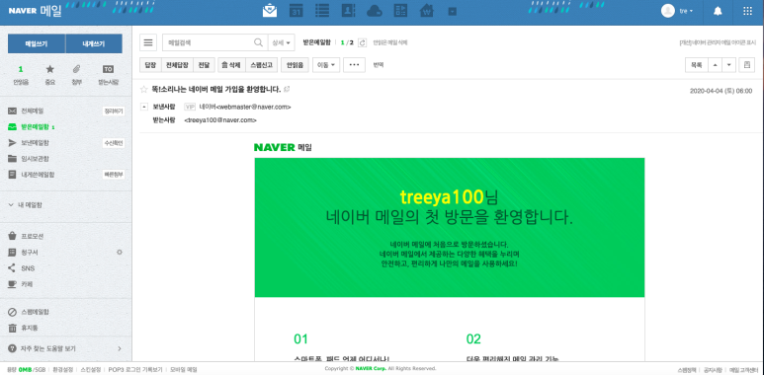
Task: Click the NAVER 메일 logo
Action: point(35,11)
